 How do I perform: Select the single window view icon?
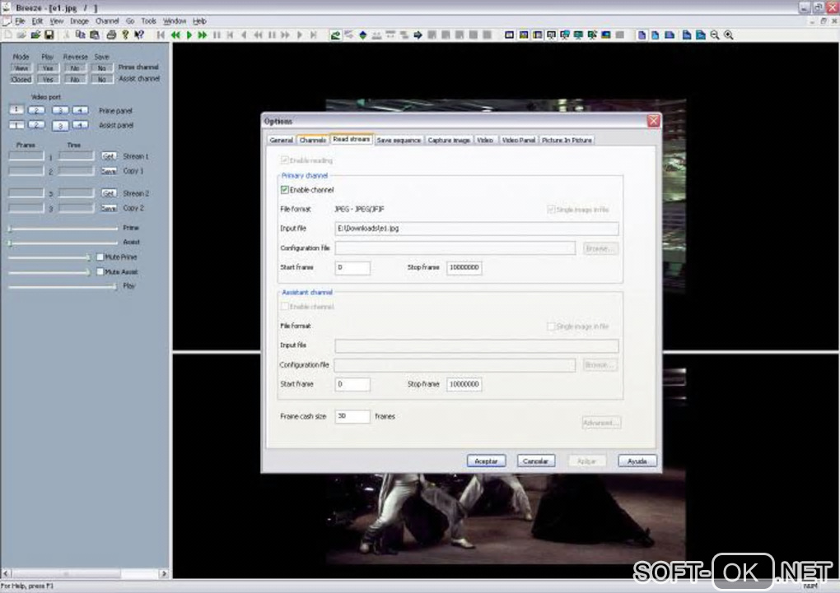click(x=510, y=35)
